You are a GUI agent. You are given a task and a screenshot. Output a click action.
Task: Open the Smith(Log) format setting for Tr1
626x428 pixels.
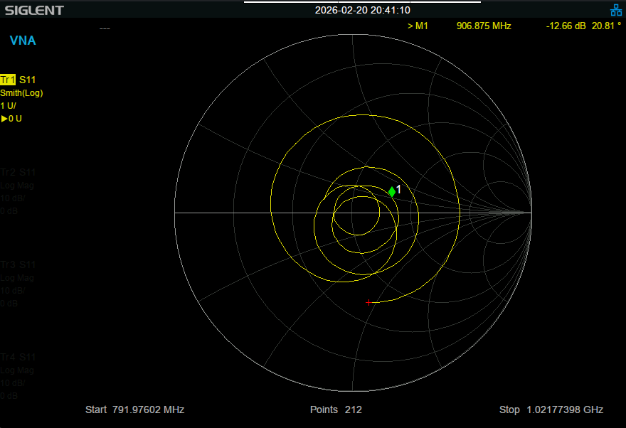coord(22,92)
